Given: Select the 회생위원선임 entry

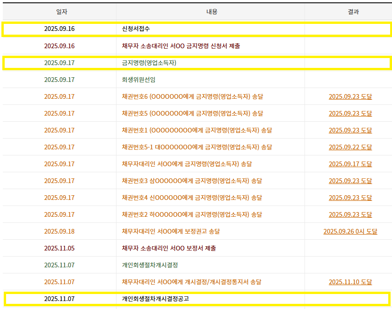Looking at the screenshot, I should click(x=139, y=80).
